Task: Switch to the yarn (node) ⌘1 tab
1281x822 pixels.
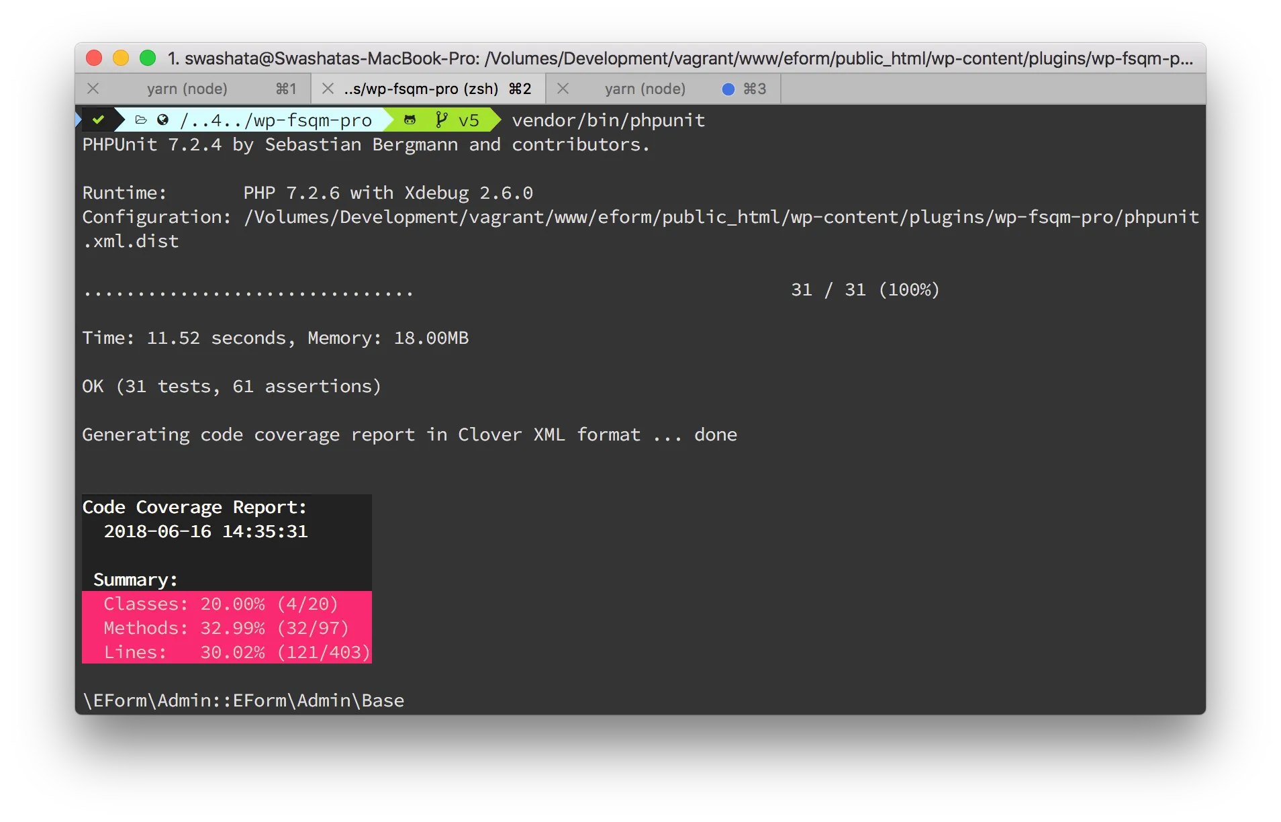Action: [193, 89]
